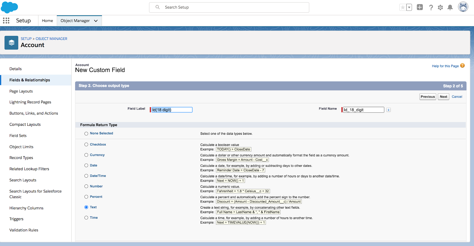Click example 'Full Name = LastName & ", " & FirstName'
The width and height of the screenshot is (474, 246).
(x=248, y=212)
